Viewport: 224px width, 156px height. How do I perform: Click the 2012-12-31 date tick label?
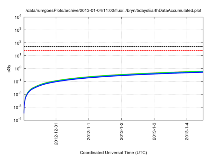click(56, 134)
